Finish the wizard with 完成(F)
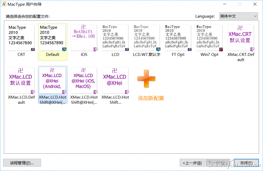The height and width of the screenshot is (171, 263). pyautogui.click(x=246, y=163)
